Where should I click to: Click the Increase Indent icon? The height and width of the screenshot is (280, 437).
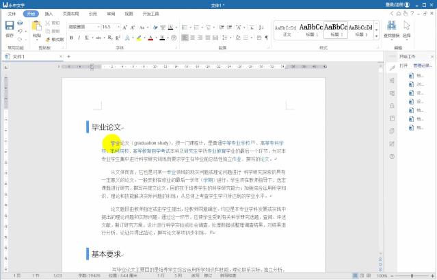click(229, 27)
